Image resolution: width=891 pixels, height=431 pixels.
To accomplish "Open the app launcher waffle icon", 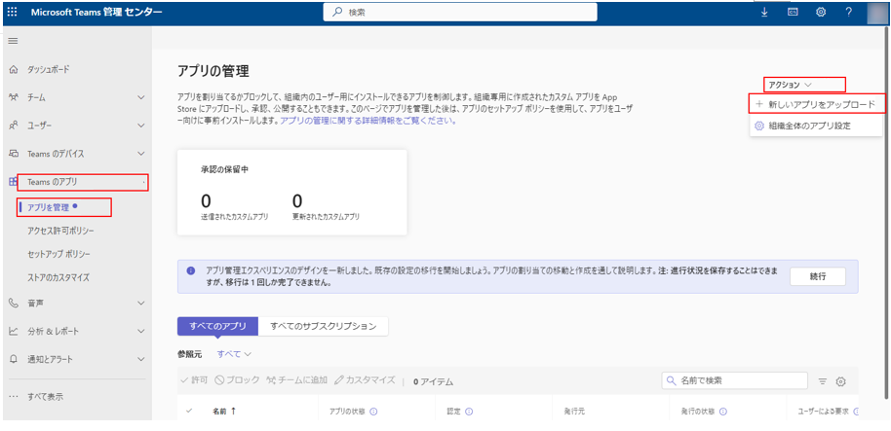I will [12, 12].
